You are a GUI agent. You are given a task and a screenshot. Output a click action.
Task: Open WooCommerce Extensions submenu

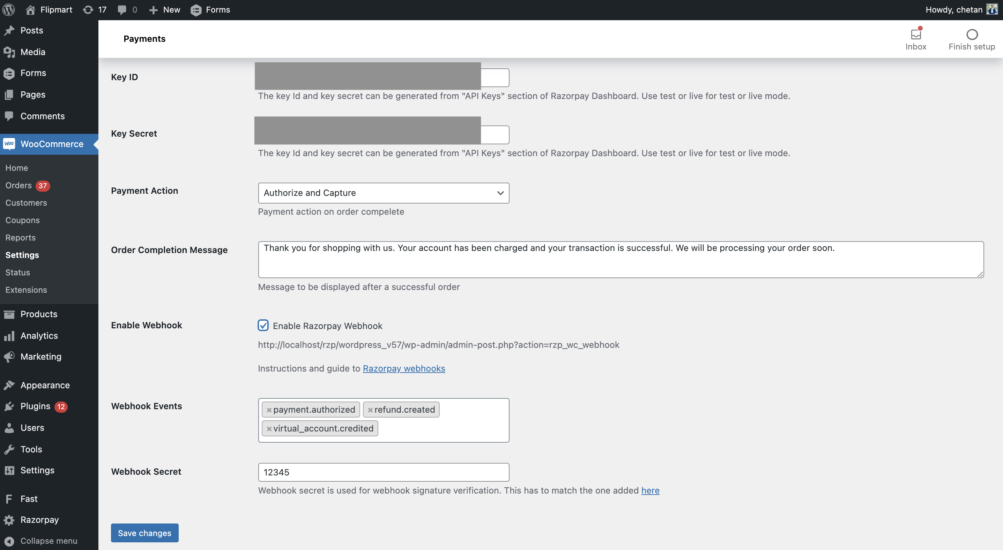[x=26, y=290]
